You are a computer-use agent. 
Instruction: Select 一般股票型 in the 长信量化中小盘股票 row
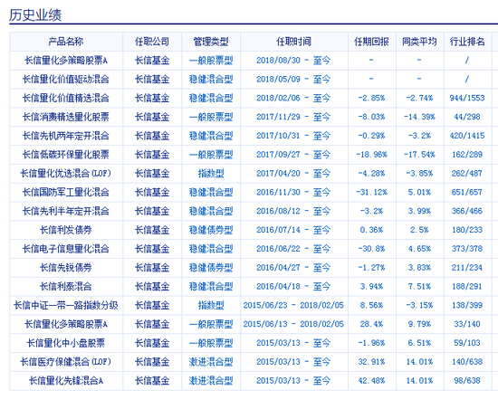211,343
